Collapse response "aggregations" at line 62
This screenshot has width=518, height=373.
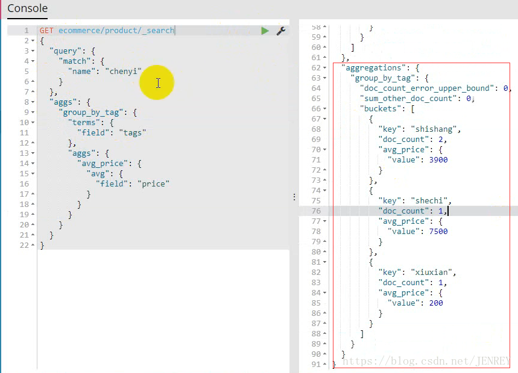point(326,68)
